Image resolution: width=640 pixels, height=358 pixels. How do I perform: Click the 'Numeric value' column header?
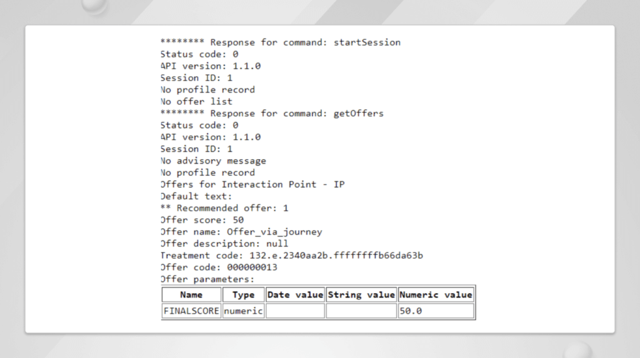pyautogui.click(x=436, y=295)
